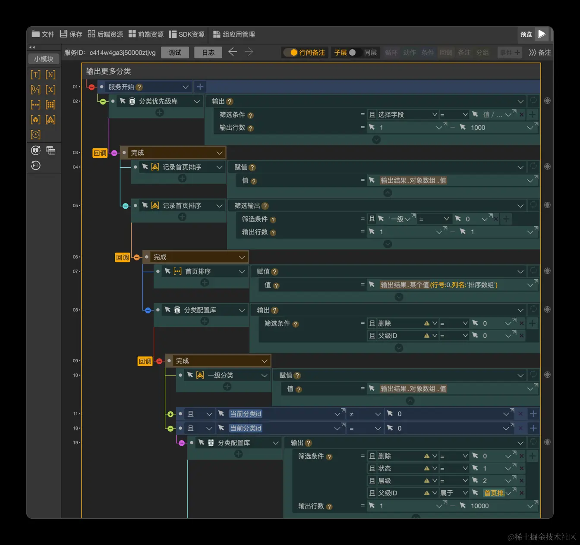The image size is (580, 545).
Task: Delete the 选择字段 condition with the x icon
Action: click(521, 115)
